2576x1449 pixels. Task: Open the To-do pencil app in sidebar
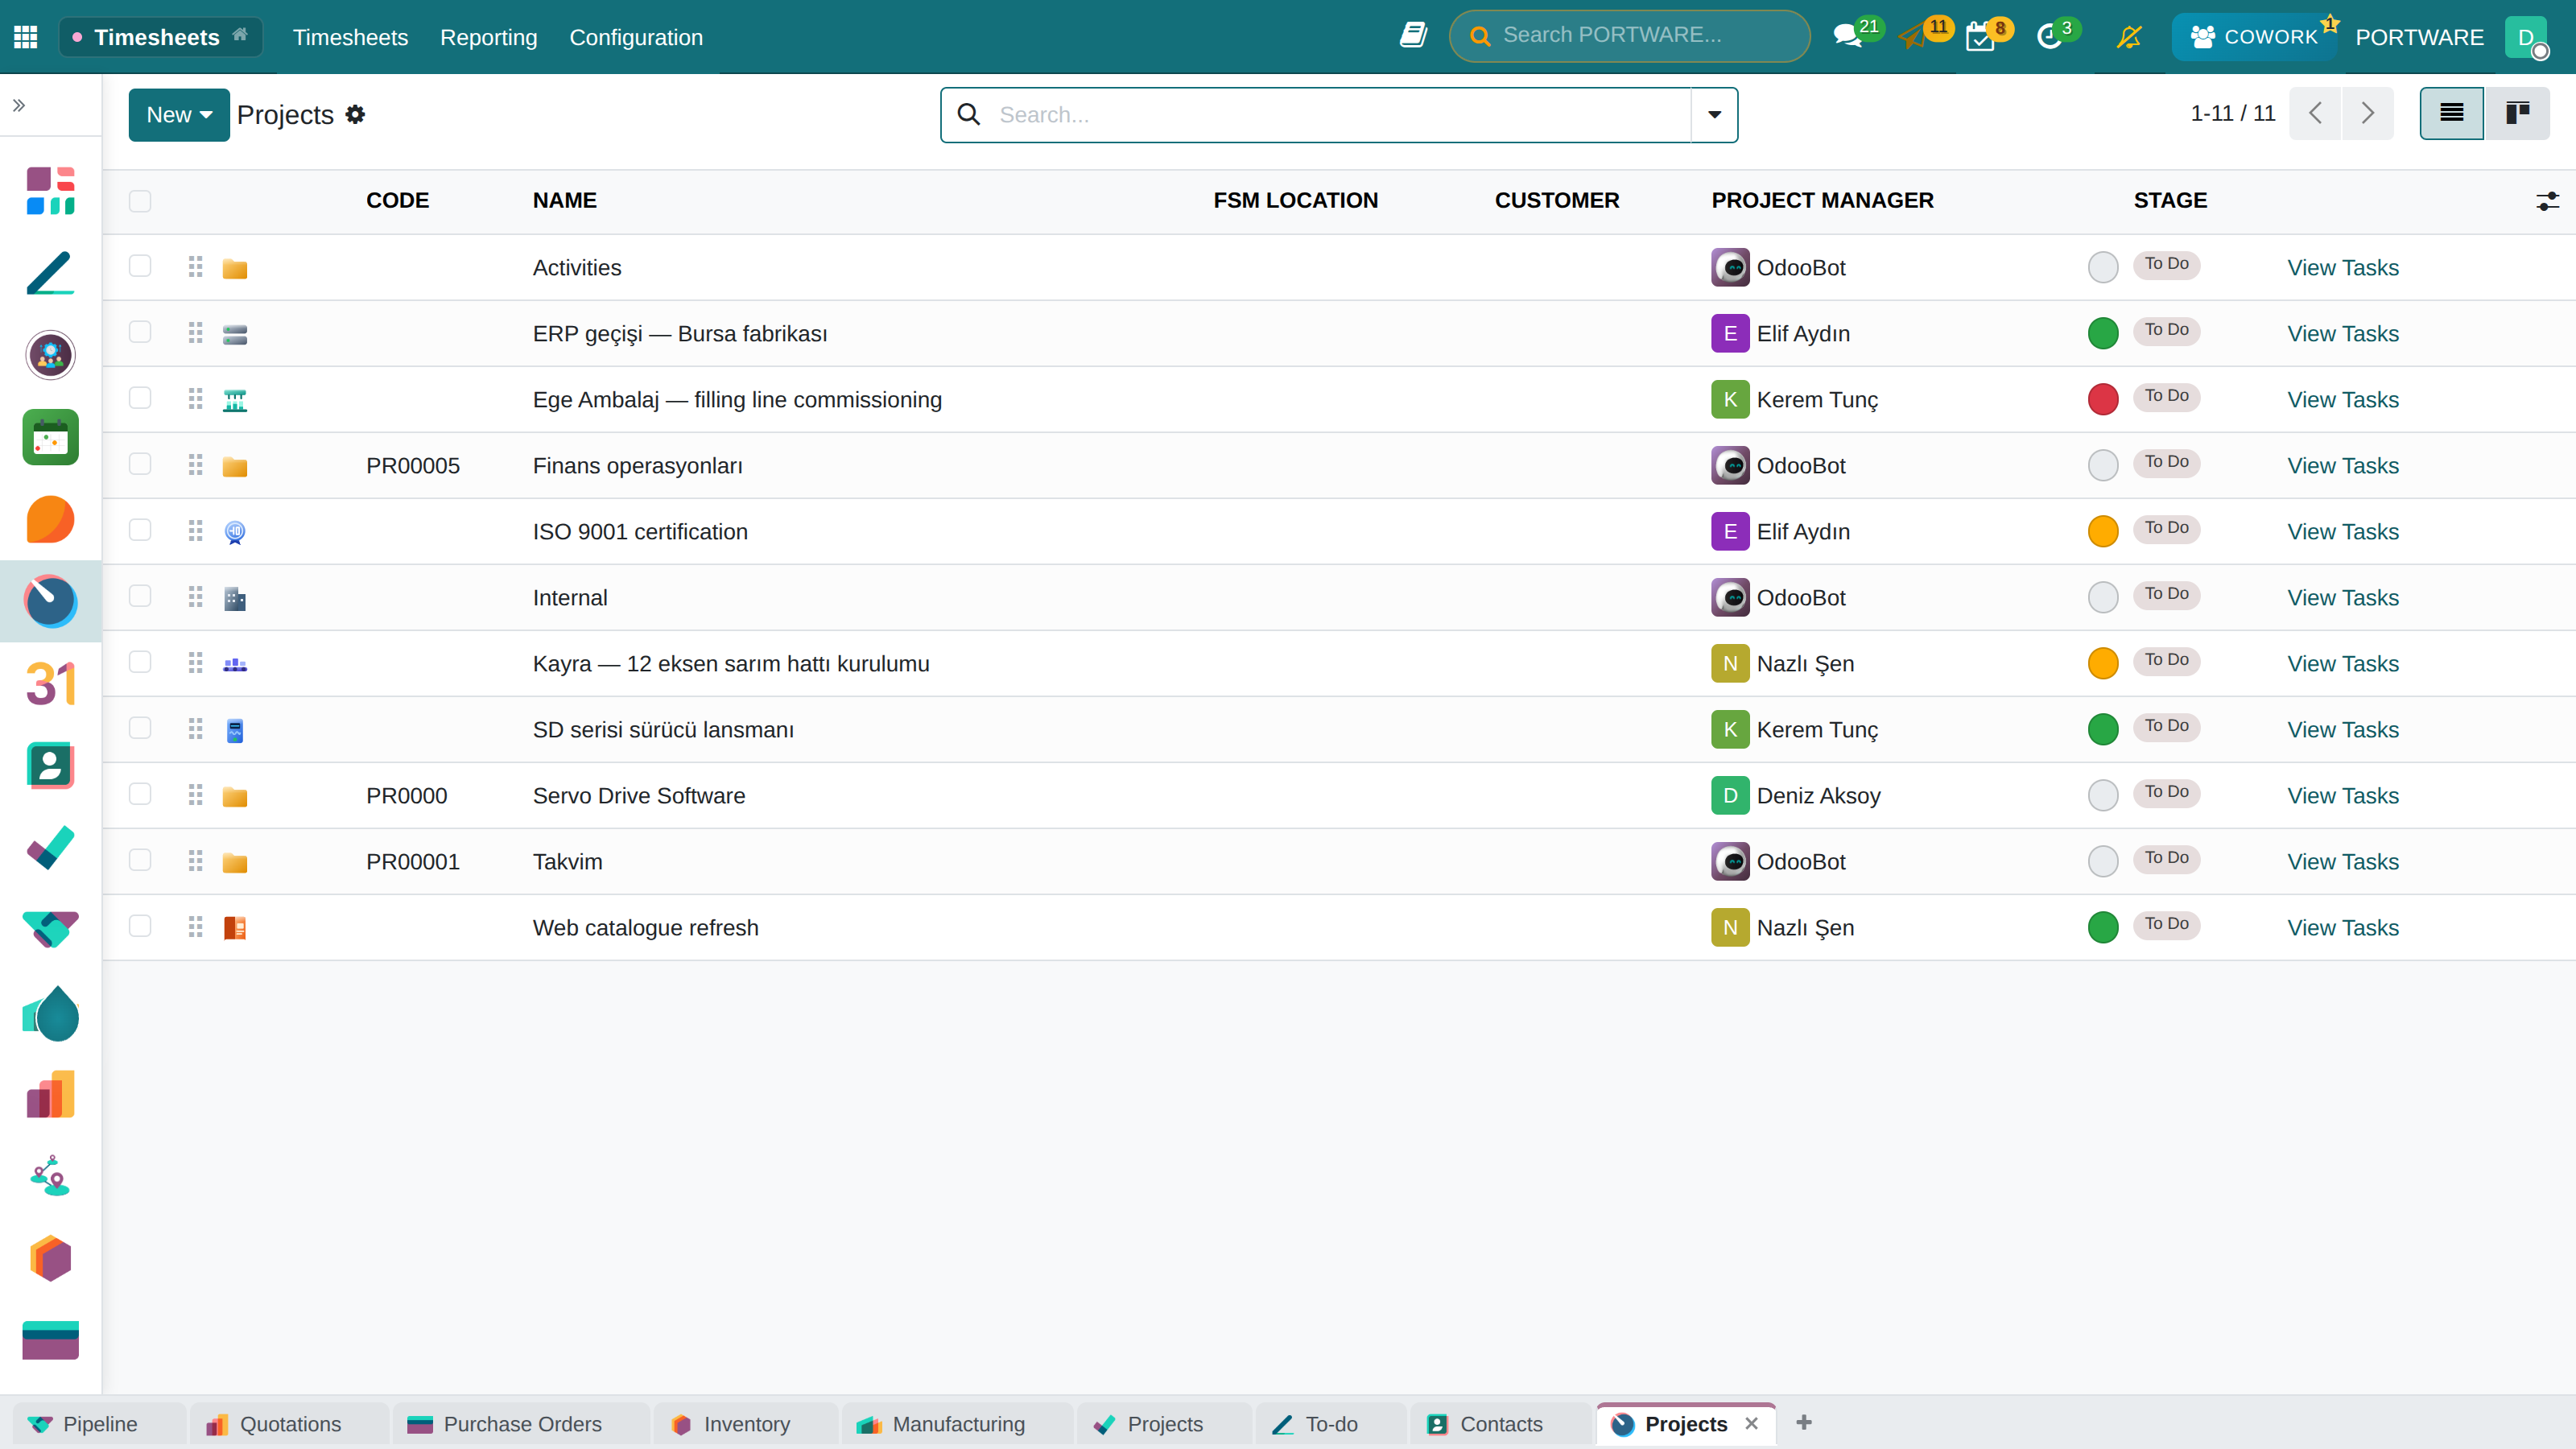[50, 273]
